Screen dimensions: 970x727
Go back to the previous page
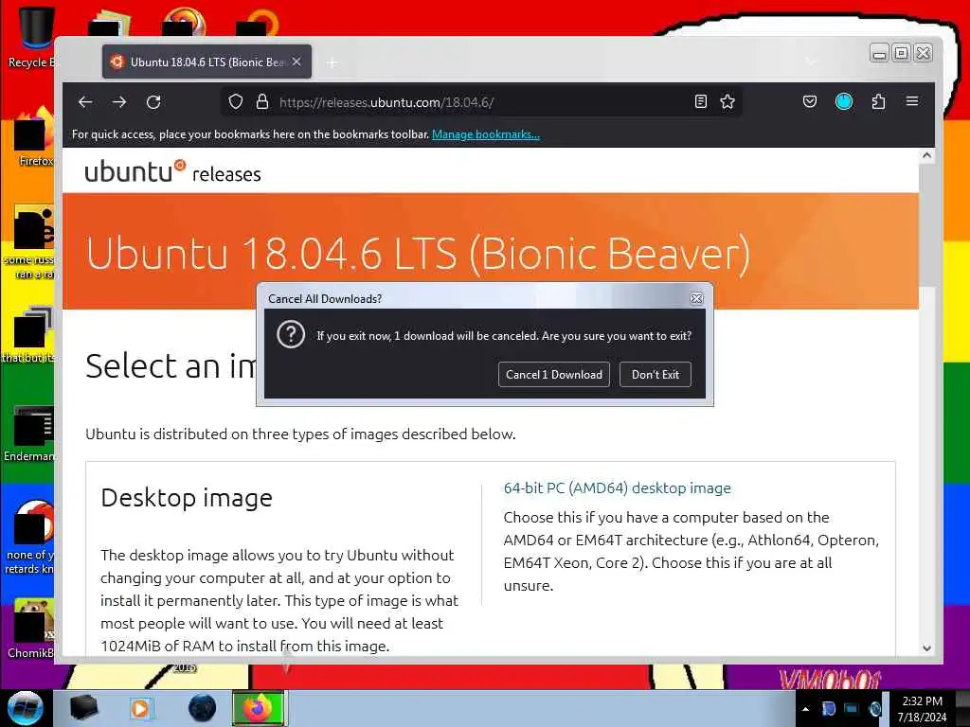[x=85, y=102]
